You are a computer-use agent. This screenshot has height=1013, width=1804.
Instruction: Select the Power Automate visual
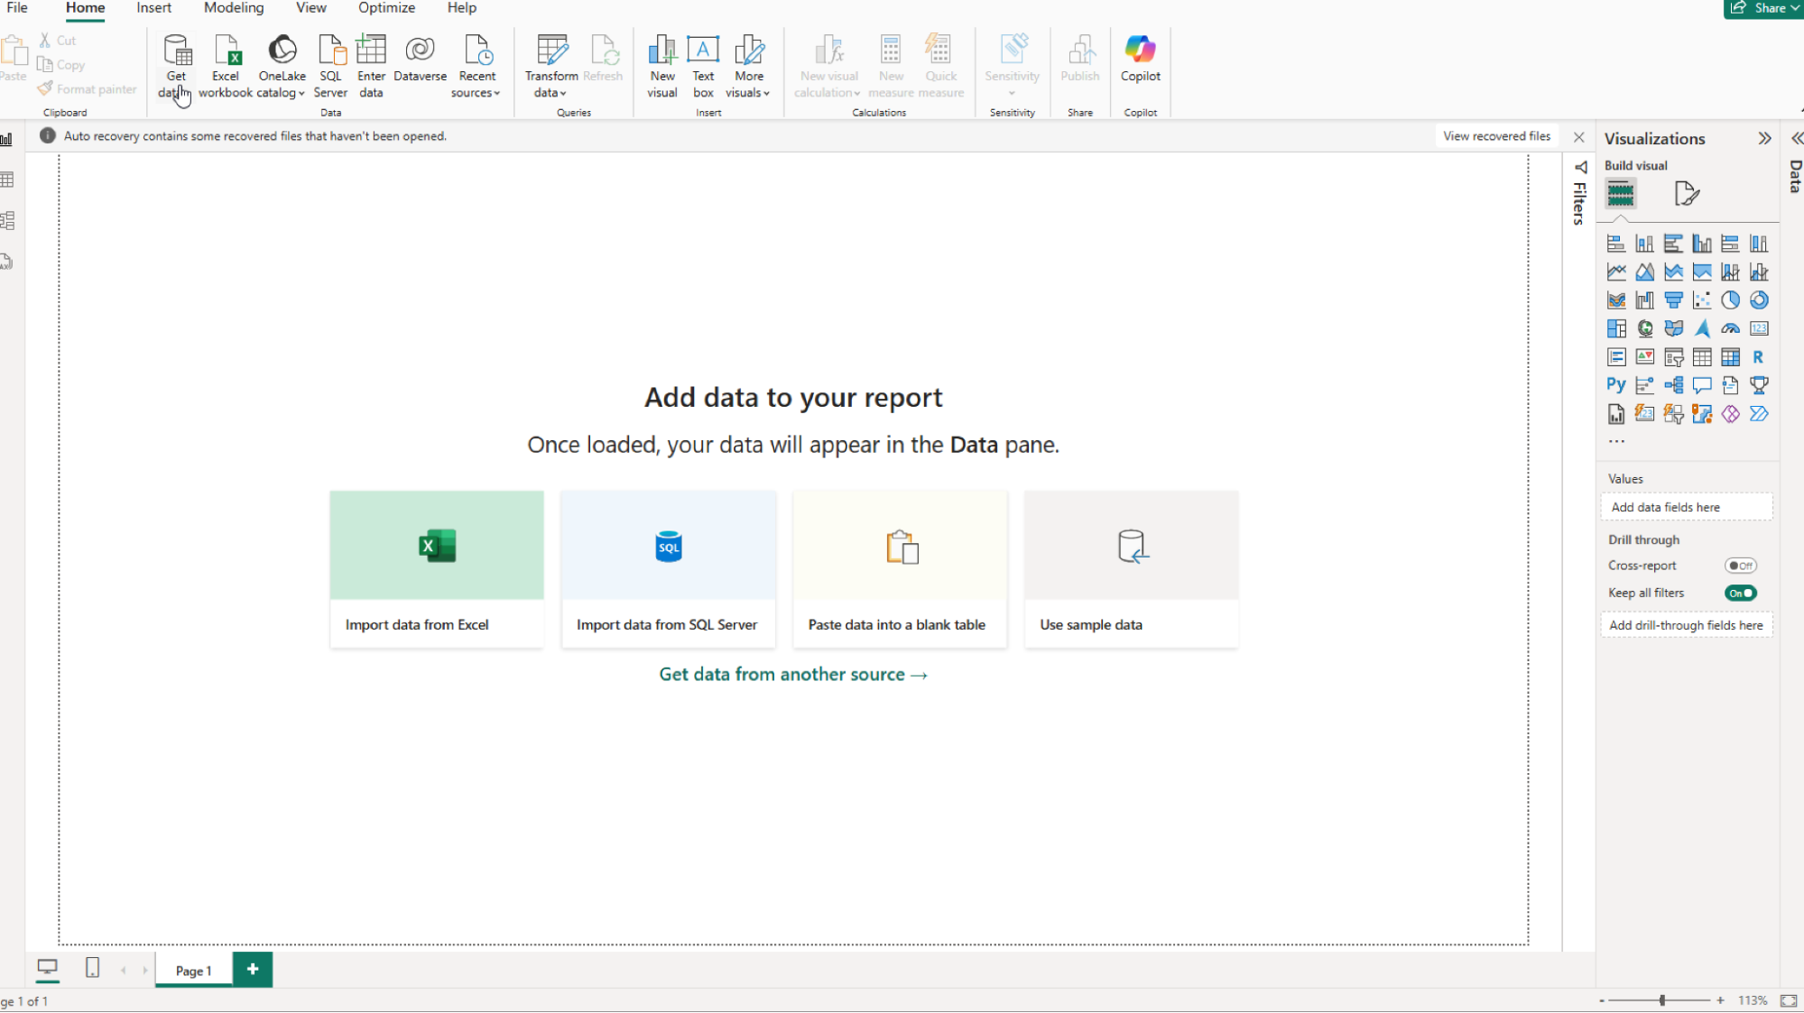(x=1759, y=414)
